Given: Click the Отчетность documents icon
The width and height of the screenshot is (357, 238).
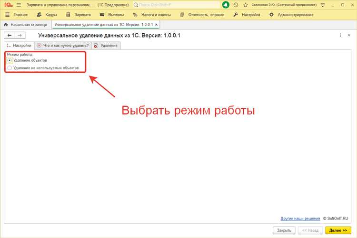Looking at the screenshot, I should (182, 15).
